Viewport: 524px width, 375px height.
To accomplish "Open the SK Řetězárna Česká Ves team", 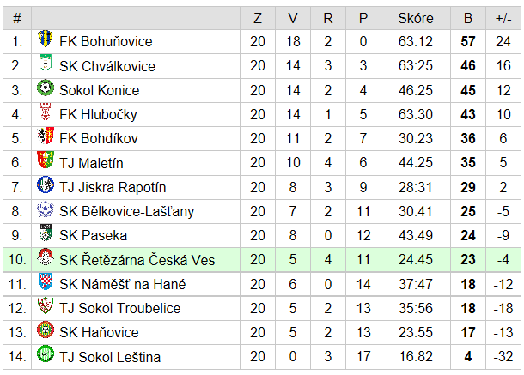I will tap(137, 260).
